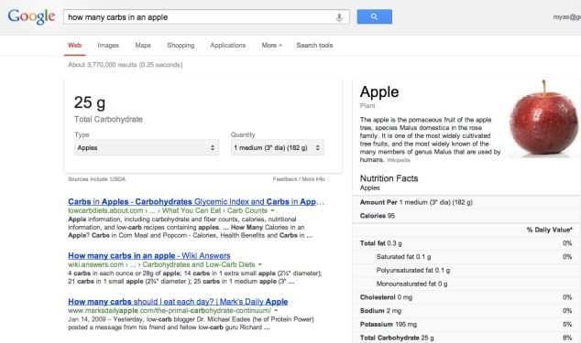This screenshot has width=581, height=343.
Task: Open Search tools options
Action: [x=314, y=45]
